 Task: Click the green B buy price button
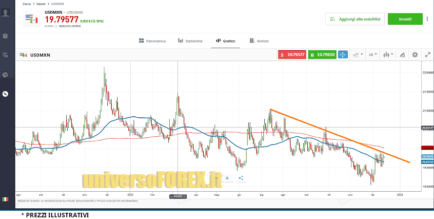322,55
